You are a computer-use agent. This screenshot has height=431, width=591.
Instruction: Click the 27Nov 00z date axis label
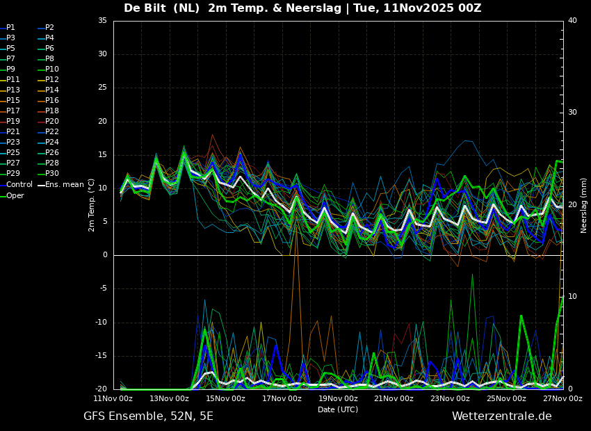(x=563, y=398)
